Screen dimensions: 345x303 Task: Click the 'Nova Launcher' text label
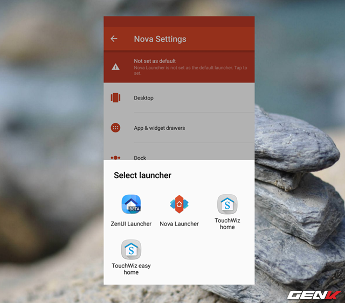pos(179,224)
